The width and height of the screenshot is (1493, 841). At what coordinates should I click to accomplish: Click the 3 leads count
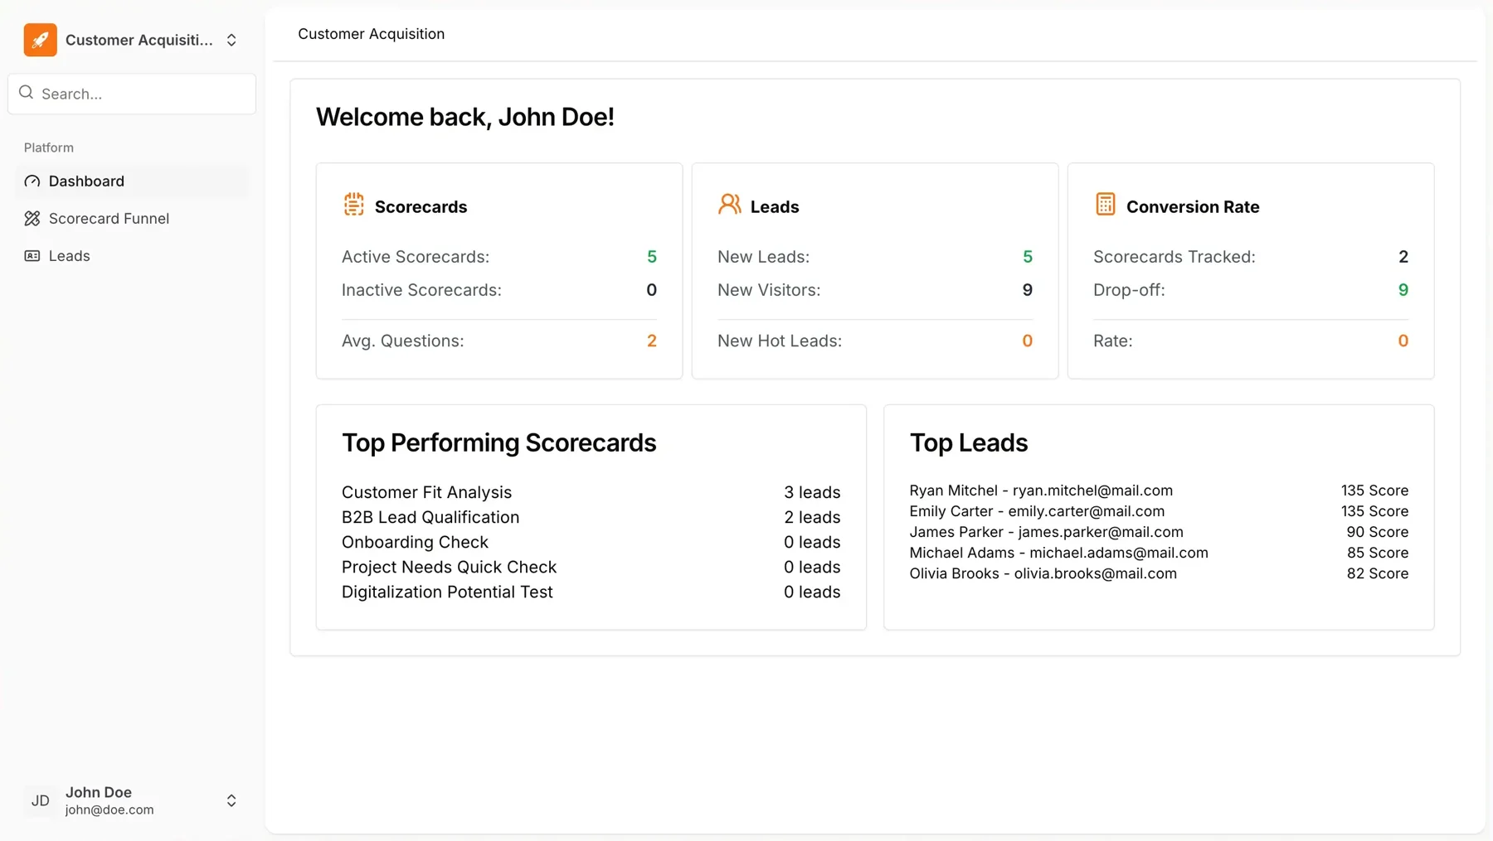[x=812, y=492]
